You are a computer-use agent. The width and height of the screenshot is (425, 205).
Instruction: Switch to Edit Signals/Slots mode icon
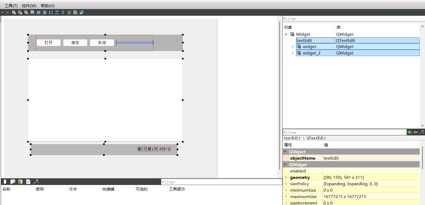tap(20, 12)
